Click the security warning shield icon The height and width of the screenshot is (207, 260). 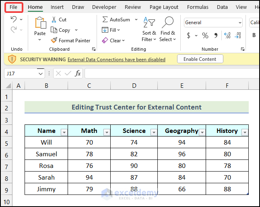12,59
